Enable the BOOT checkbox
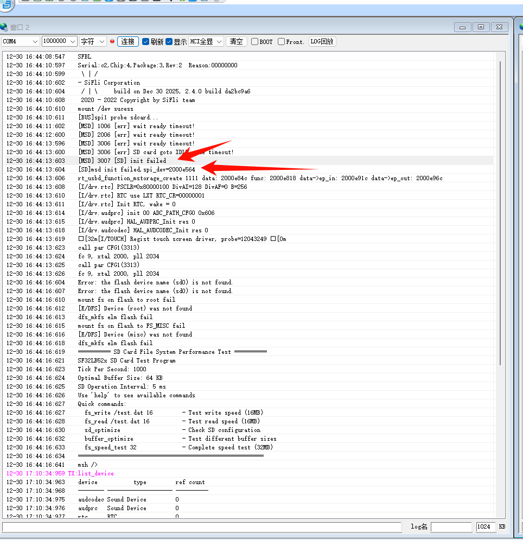523x540 pixels. click(x=254, y=42)
